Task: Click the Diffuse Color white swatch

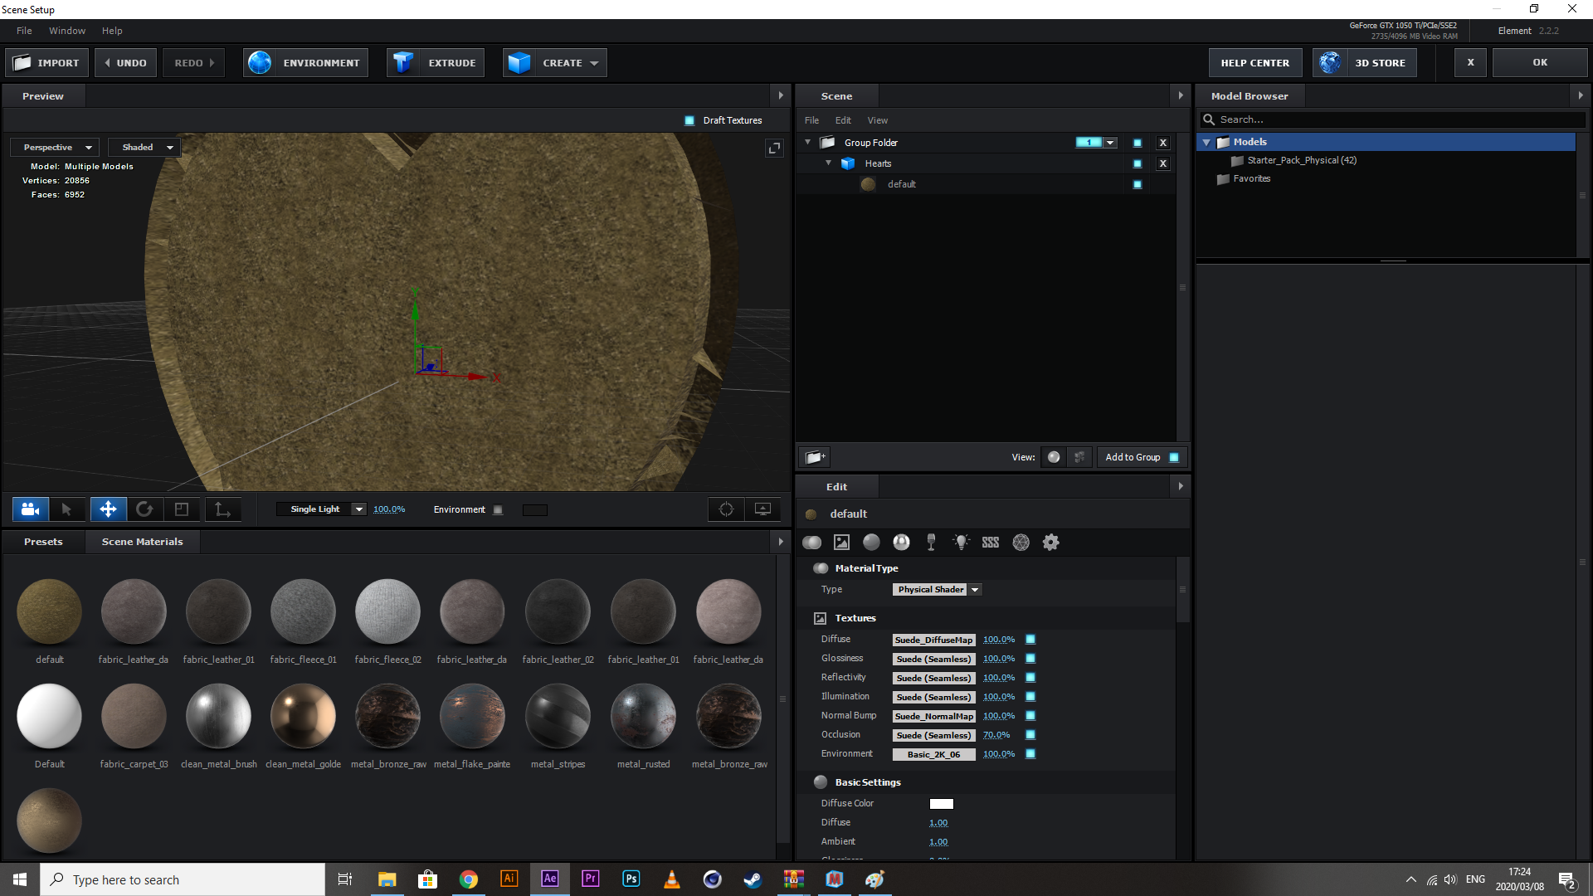Action: point(941,804)
